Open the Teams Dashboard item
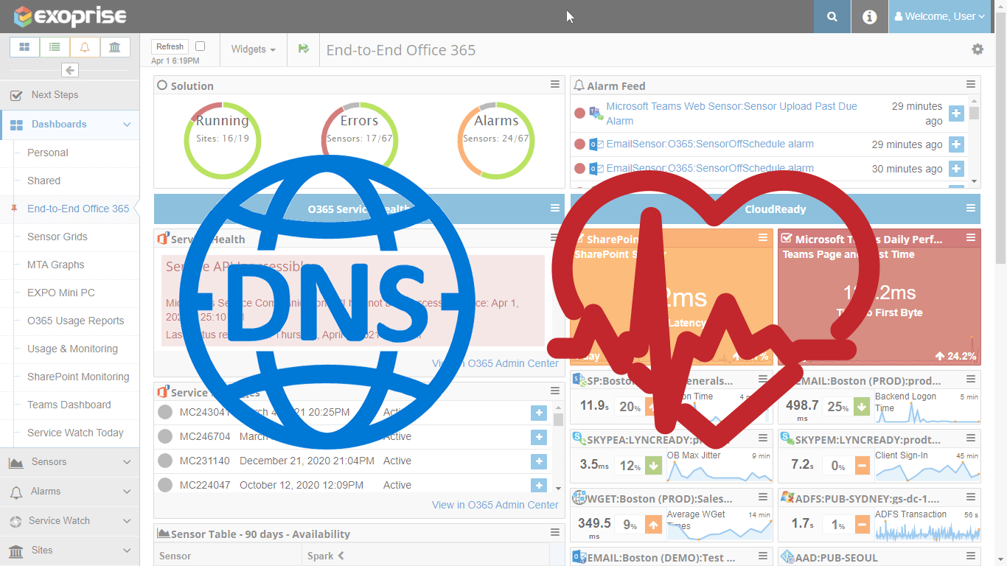 tap(69, 405)
